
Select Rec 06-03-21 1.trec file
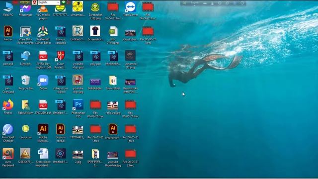[95, 133]
